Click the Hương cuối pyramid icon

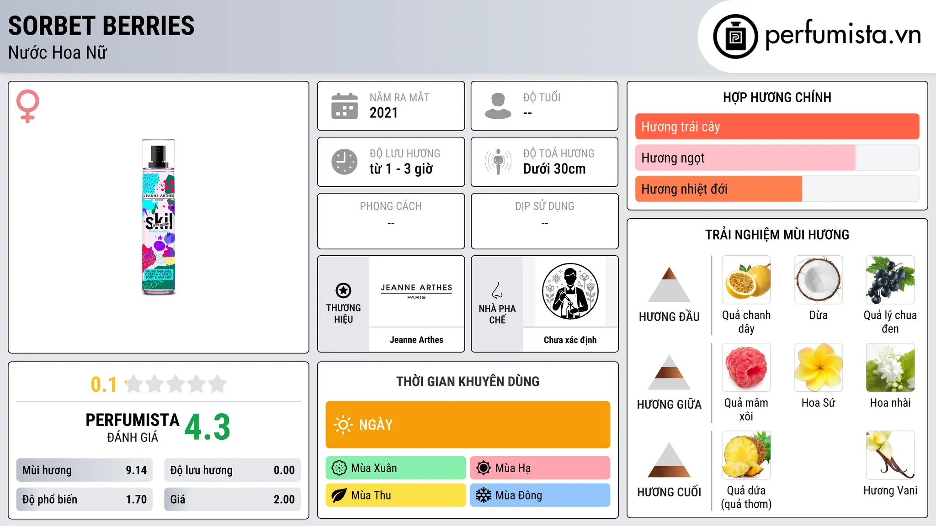click(x=669, y=460)
